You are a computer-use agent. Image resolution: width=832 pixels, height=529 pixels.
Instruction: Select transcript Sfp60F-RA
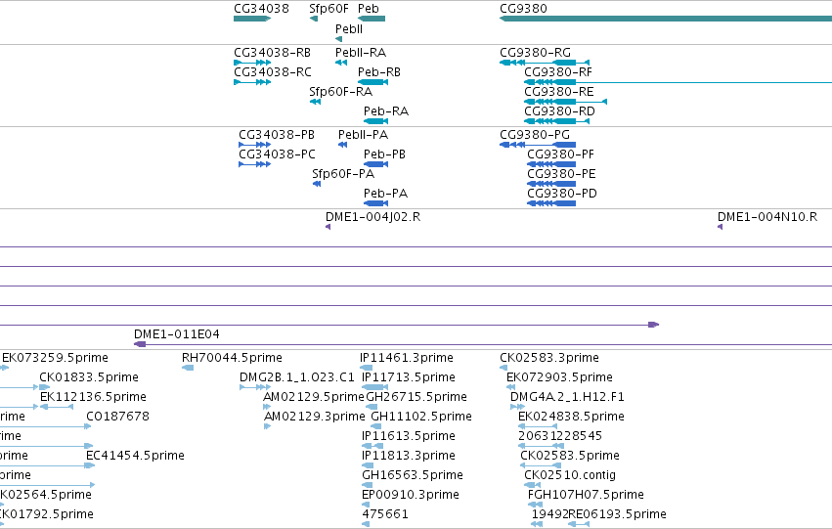click(x=315, y=102)
